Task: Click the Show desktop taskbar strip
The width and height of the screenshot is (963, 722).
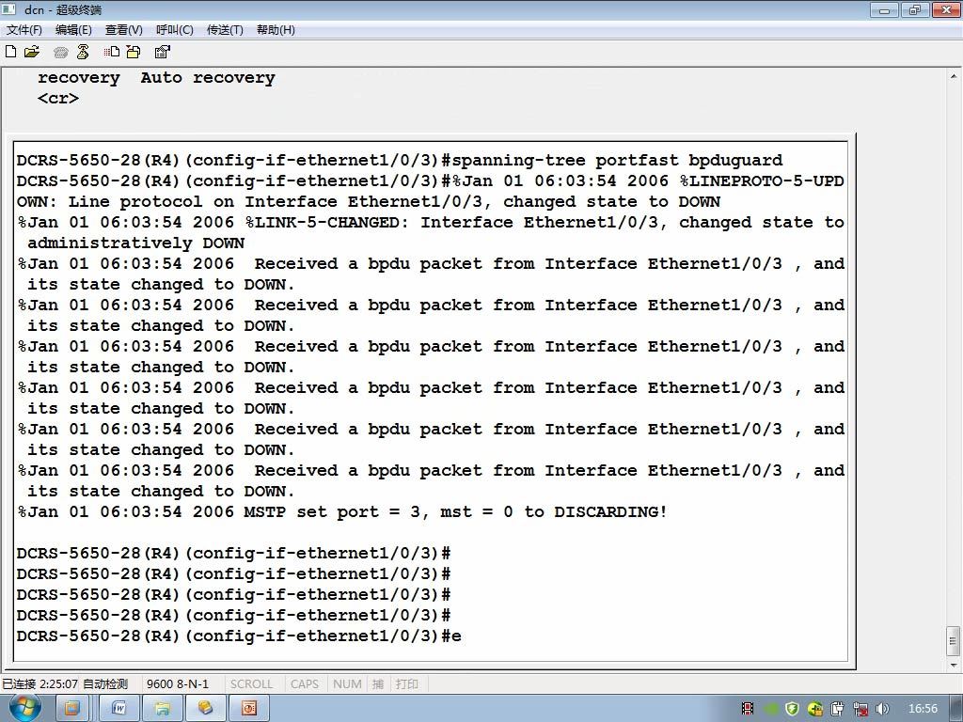Action: [956, 709]
